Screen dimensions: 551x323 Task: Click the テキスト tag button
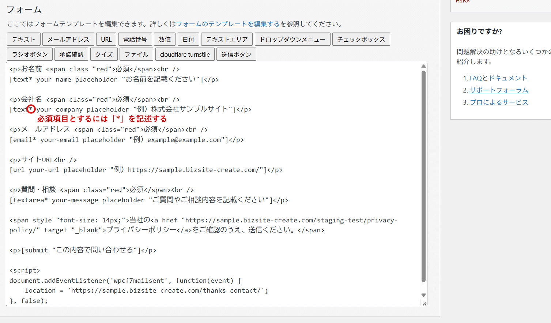[24, 40]
